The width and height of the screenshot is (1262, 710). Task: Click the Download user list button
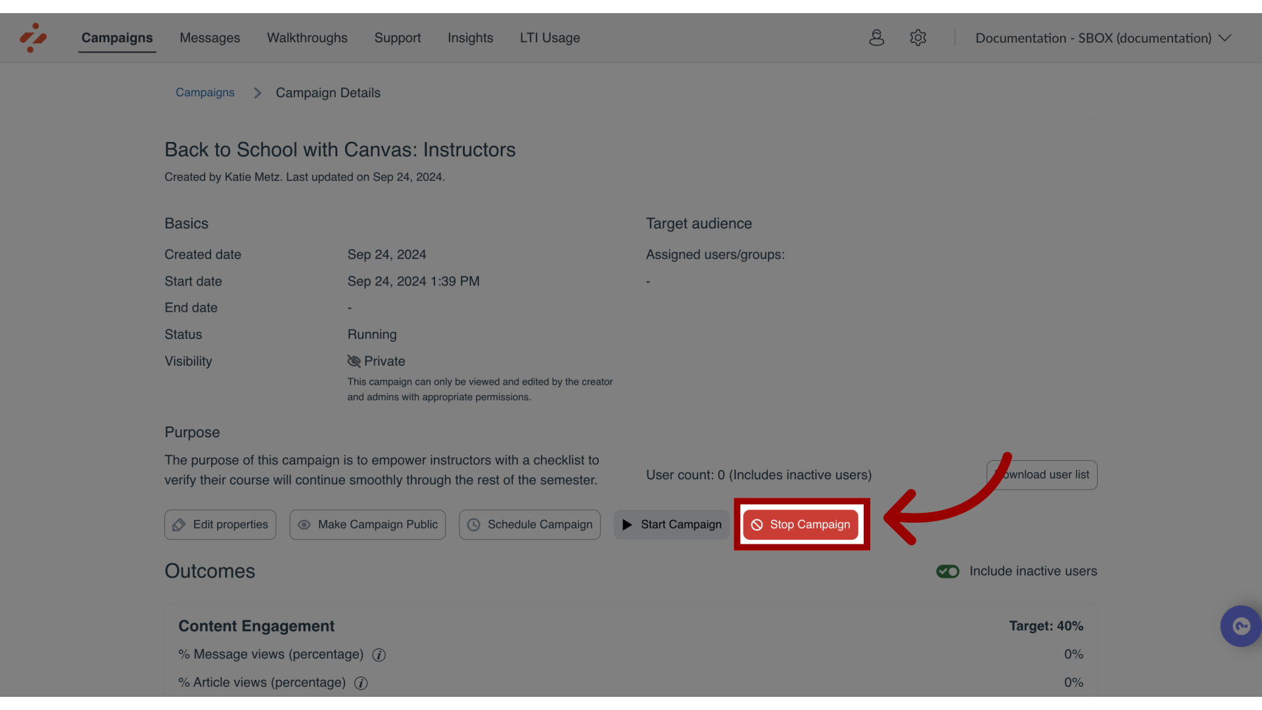point(1041,474)
